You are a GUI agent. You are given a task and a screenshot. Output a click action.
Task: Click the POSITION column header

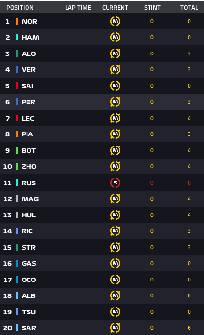[x=20, y=8]
